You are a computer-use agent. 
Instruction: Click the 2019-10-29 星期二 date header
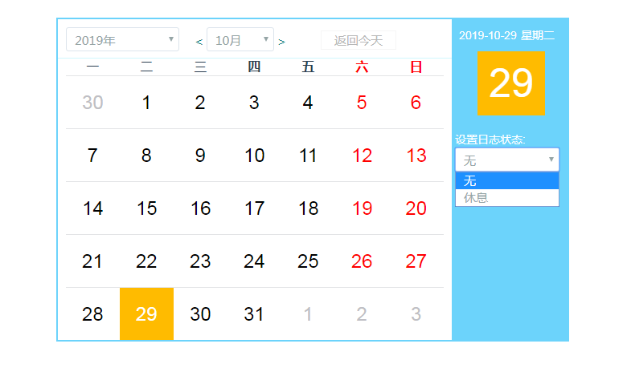click(506, 35)
